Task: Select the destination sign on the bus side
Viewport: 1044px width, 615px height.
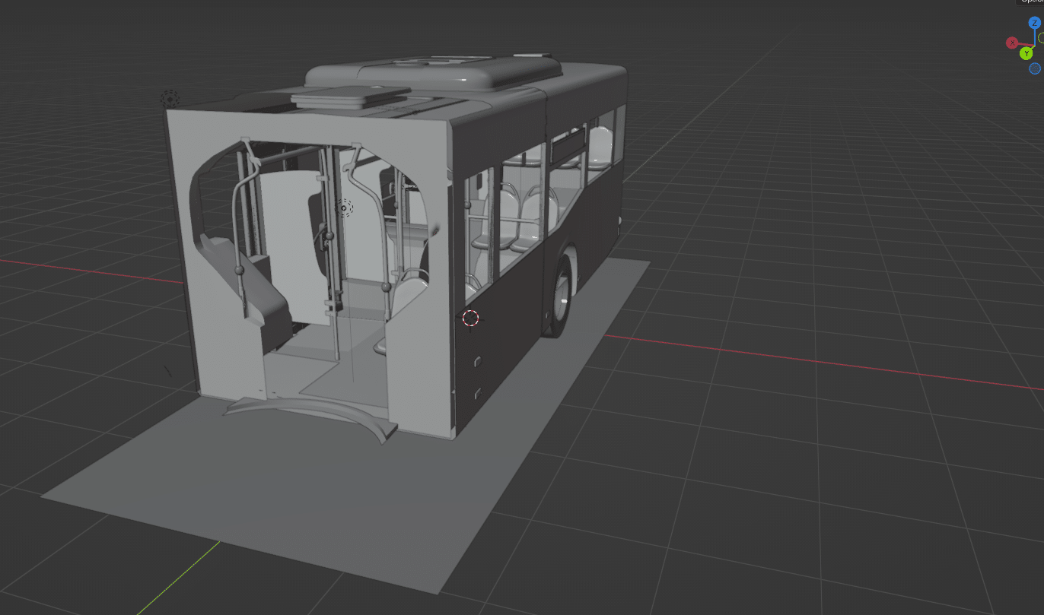Action: click(568, 147)
